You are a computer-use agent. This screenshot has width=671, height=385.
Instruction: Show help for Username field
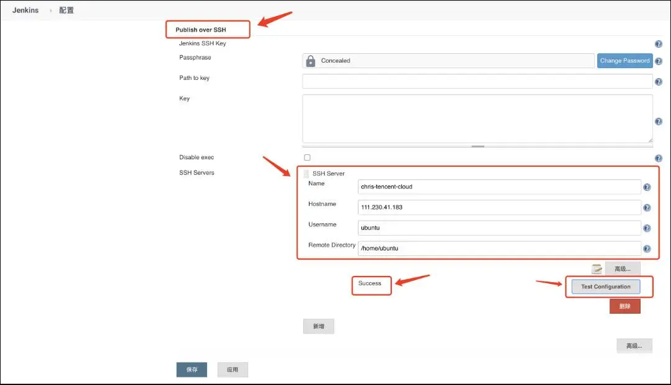pos(647,228)
